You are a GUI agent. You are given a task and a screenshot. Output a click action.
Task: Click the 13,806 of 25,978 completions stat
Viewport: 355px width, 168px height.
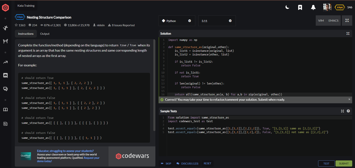click(76, 25)
